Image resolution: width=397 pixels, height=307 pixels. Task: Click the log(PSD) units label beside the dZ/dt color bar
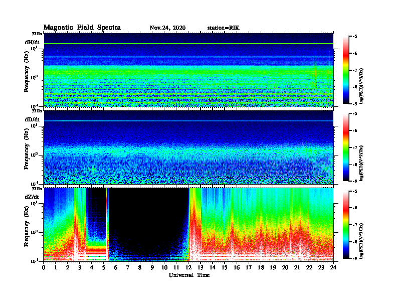tap(361, 240)
